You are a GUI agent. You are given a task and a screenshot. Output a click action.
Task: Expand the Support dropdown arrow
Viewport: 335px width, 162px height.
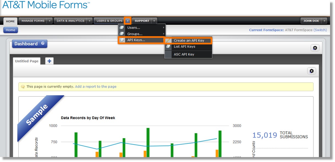click(154, 21)
